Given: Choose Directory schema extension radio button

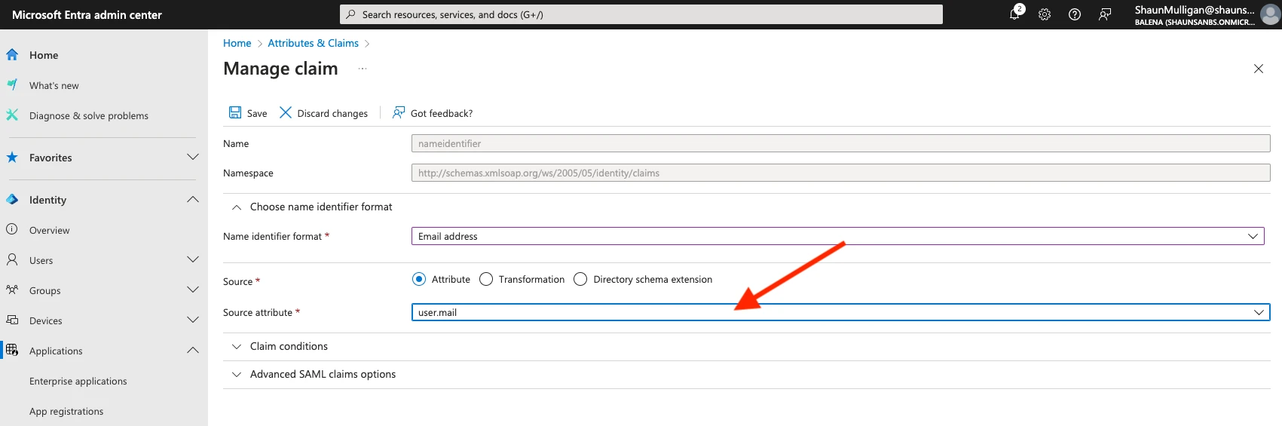Looking at the screenshot, I should tap(580, 279).
